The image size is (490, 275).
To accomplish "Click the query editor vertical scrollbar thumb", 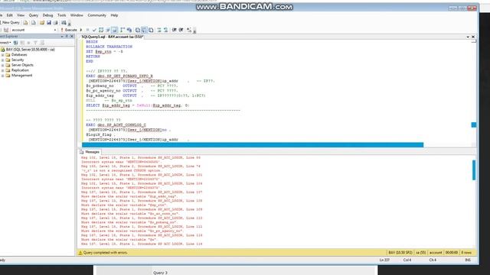I will point(474,125).
